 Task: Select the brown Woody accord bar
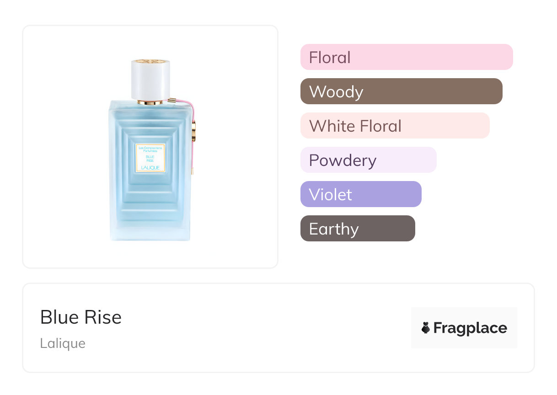tap(401, 91)
